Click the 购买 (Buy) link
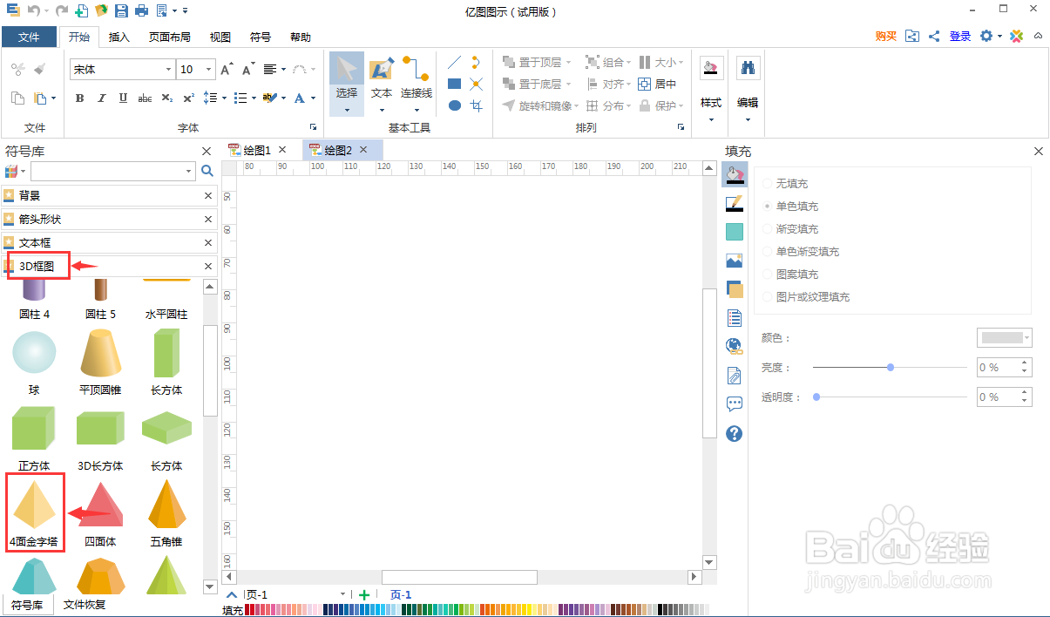 (x=885, y=36)
